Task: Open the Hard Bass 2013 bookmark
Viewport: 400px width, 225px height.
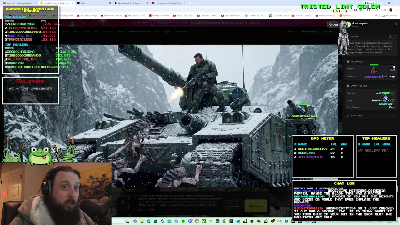Action: (135, 16)
